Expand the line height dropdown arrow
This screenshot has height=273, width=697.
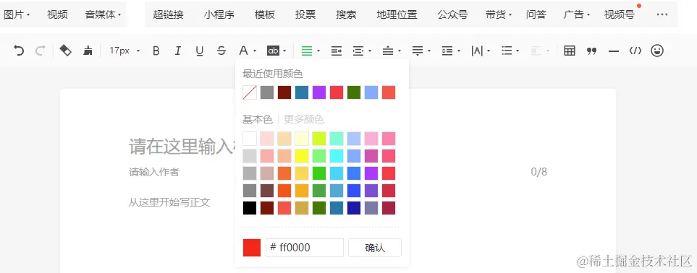point(459,51)
